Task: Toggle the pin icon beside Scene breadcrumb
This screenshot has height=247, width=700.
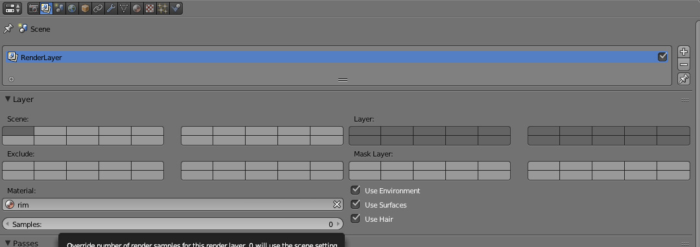Action: (8, 29)
